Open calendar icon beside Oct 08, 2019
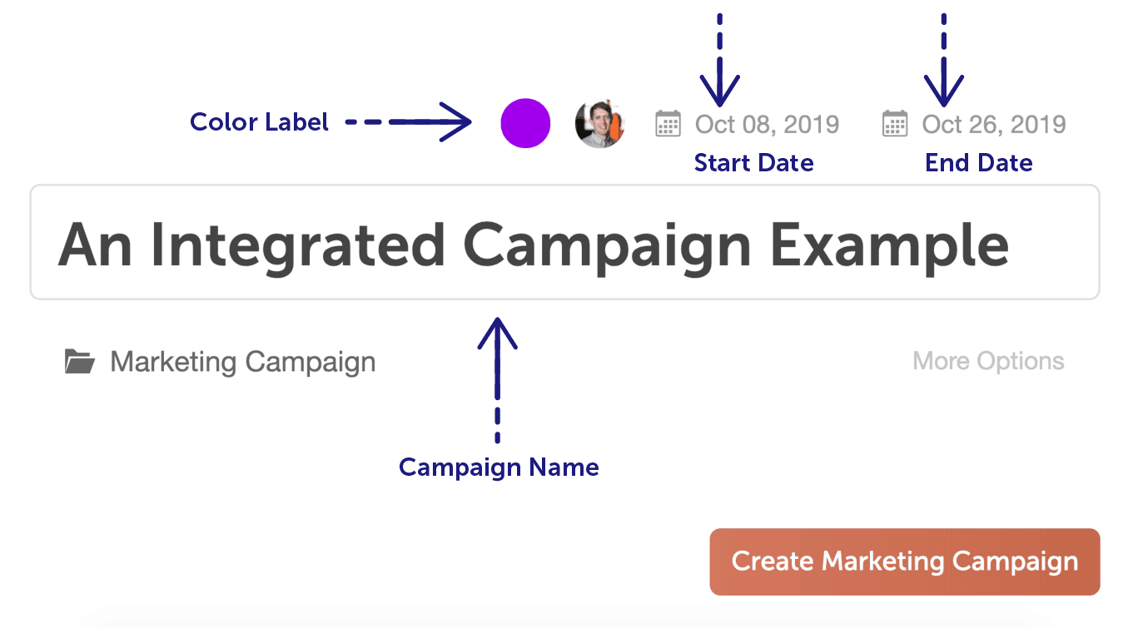Image resolution: width=1133 pixels, height=628 pixels. pyautogui.click(x=668, y=124)
